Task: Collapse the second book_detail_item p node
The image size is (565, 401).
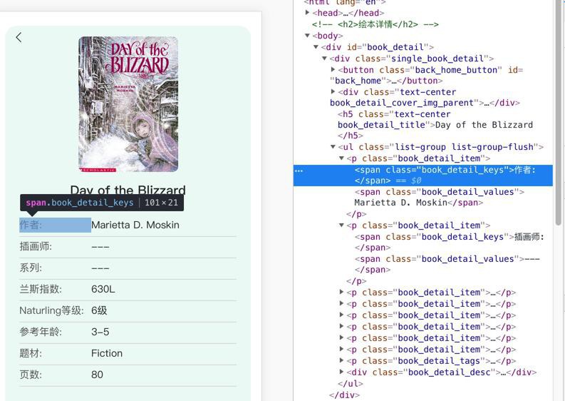Action: point(341,225)
